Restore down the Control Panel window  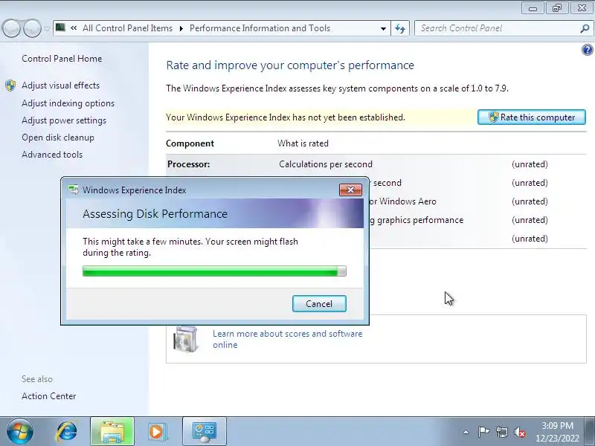click(557, 8)
